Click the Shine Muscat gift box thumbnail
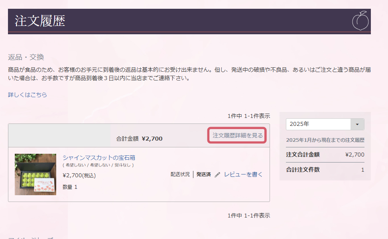Screen dimensions: 388x239 (35, 174)
